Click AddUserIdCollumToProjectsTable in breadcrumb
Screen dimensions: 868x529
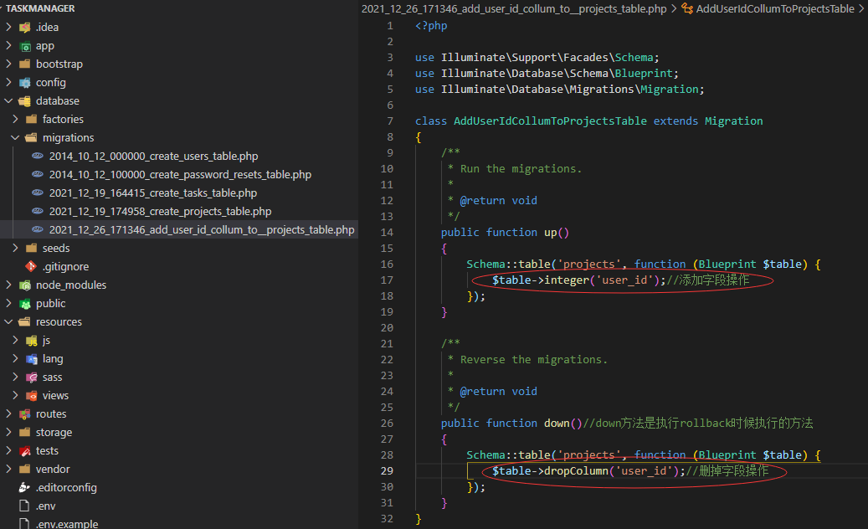point(775,9)
